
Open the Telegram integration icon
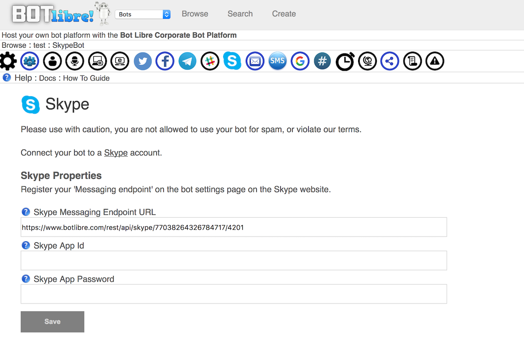point(187,61)
